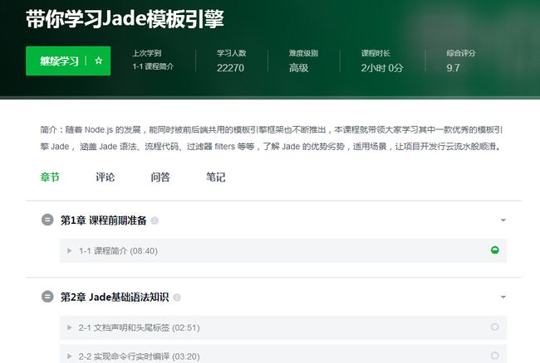Click the 简介 course description paragraph
Screen dimensions: 540x363
tap(272, 138)
